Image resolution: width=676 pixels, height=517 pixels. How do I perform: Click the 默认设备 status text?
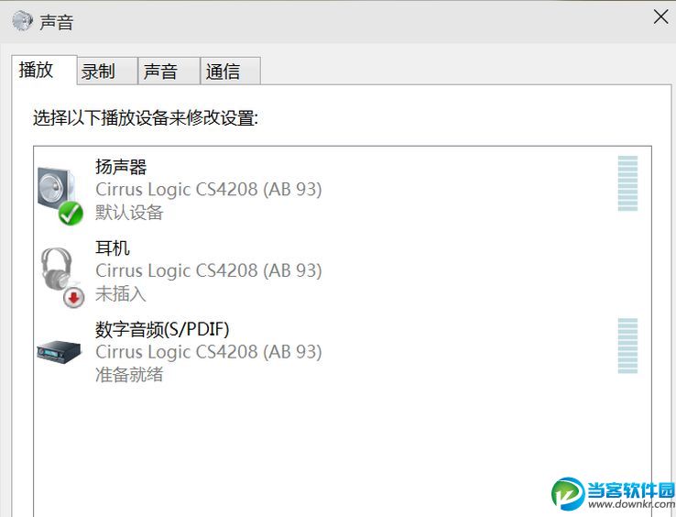(129, 213)
